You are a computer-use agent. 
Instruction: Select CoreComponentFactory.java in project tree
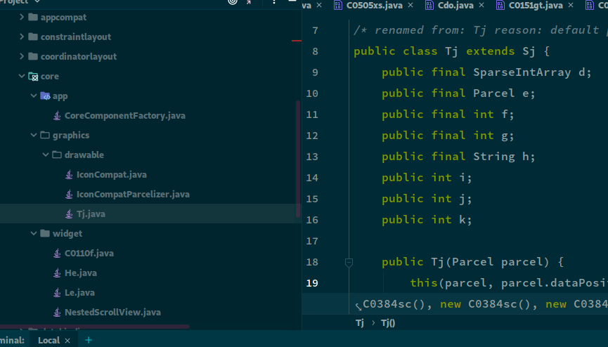point(125,115)
